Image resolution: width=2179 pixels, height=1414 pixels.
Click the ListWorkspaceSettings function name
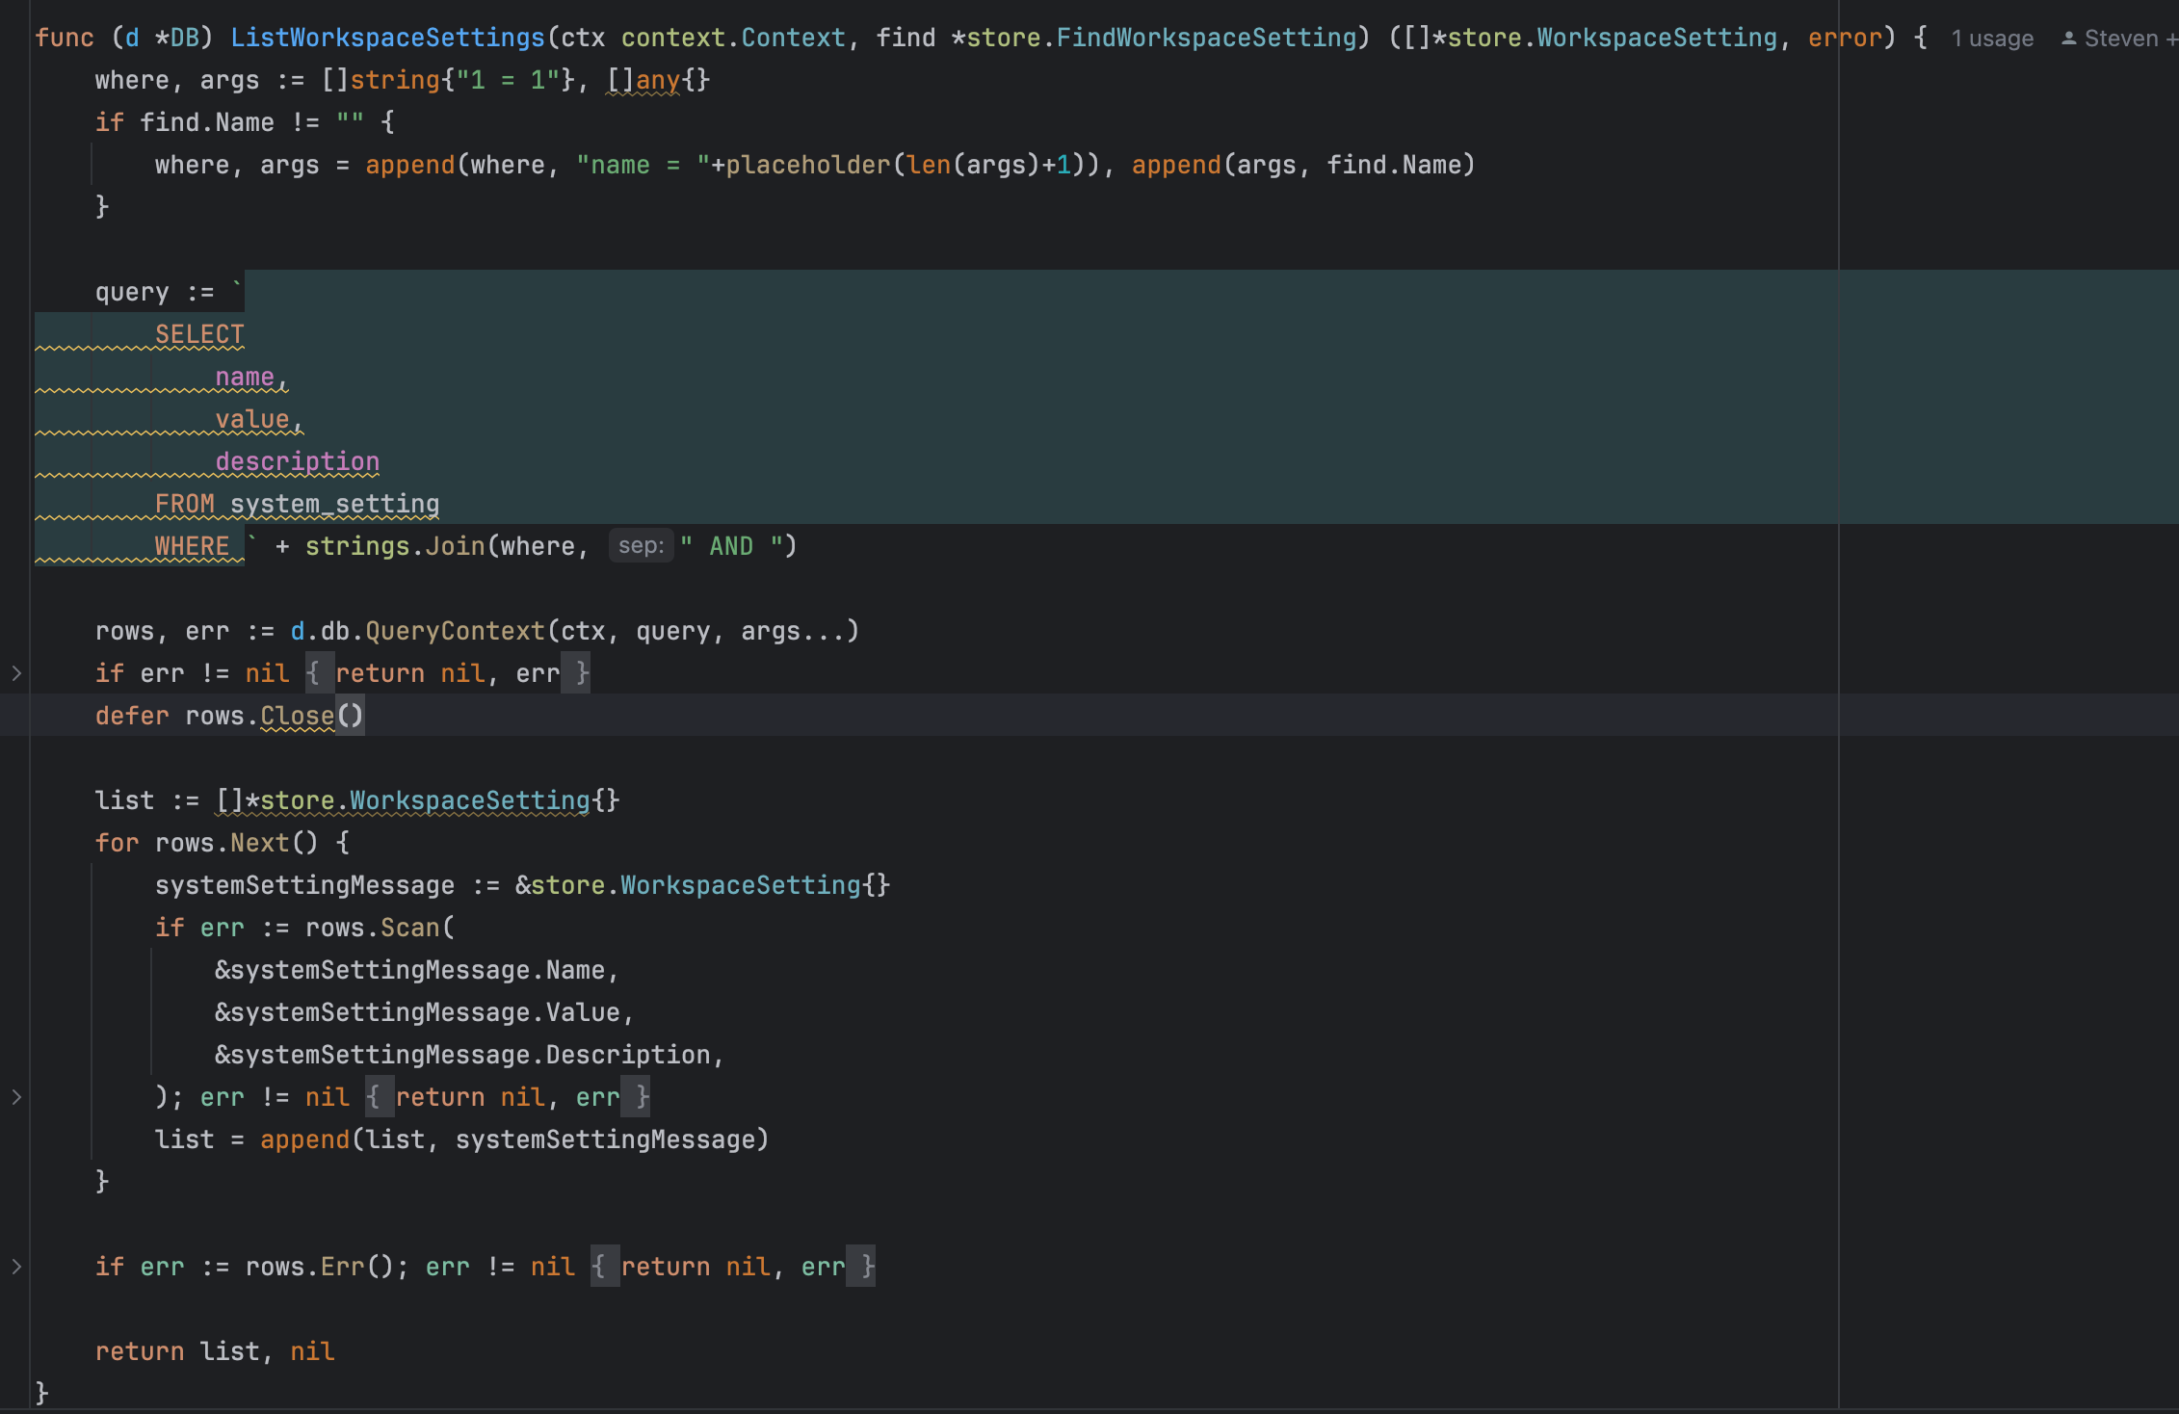click(x=388, y=38)
